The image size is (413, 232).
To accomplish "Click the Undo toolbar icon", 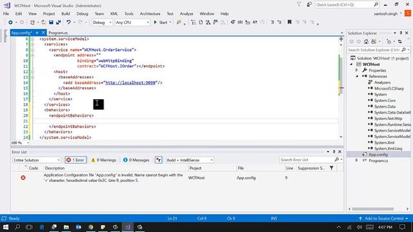I will 68,23.
